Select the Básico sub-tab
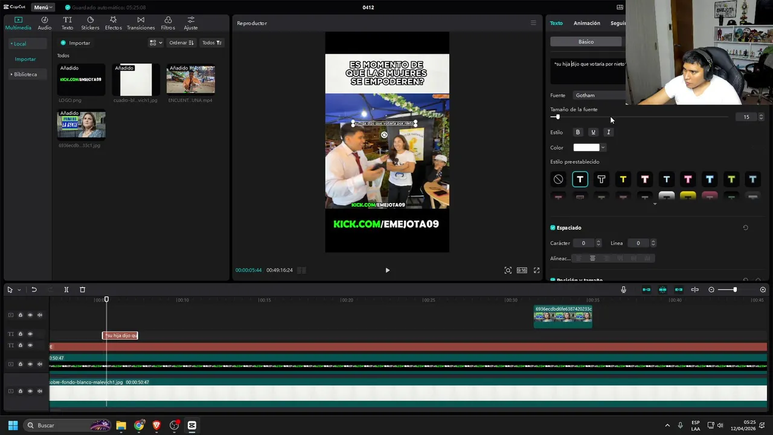The image size is (773, 435). click(x=586, y=42)
